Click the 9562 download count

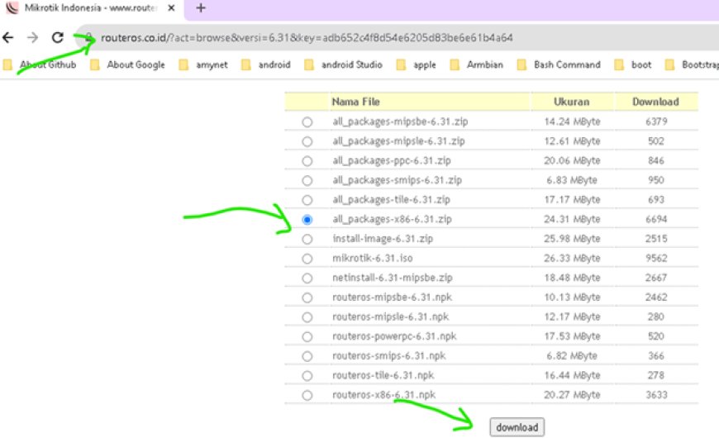(656, 258)
